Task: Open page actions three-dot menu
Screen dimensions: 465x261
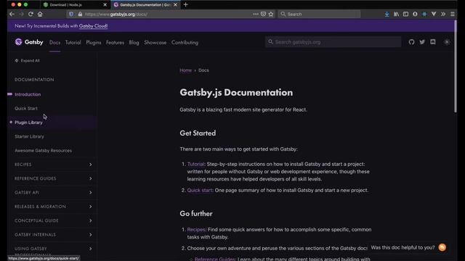Action: (256, 14)
